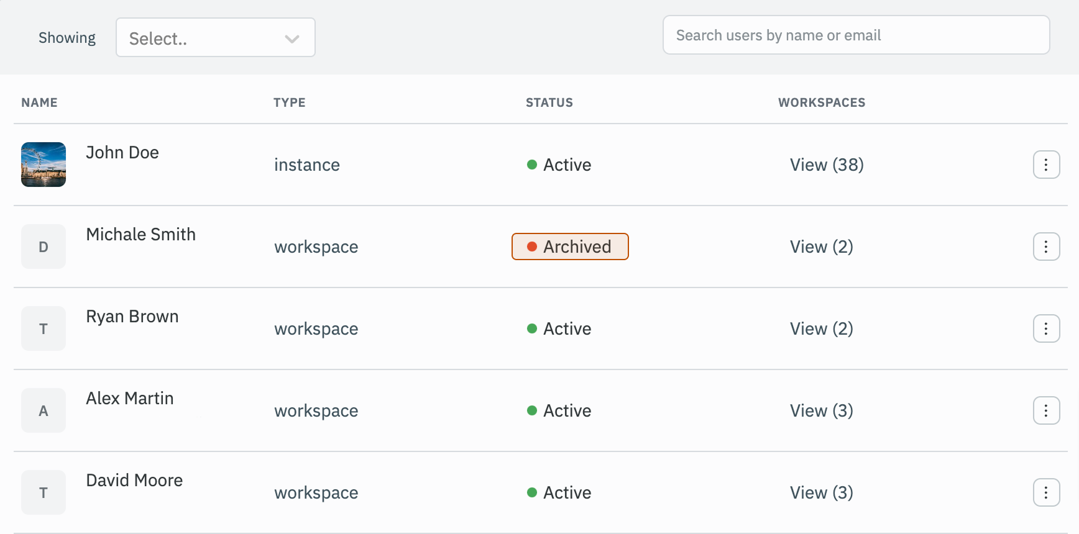The image size is (1079, 534).
Task: Click Alex Martin's 'A' avatar
Action: click(x=44, y=410)
